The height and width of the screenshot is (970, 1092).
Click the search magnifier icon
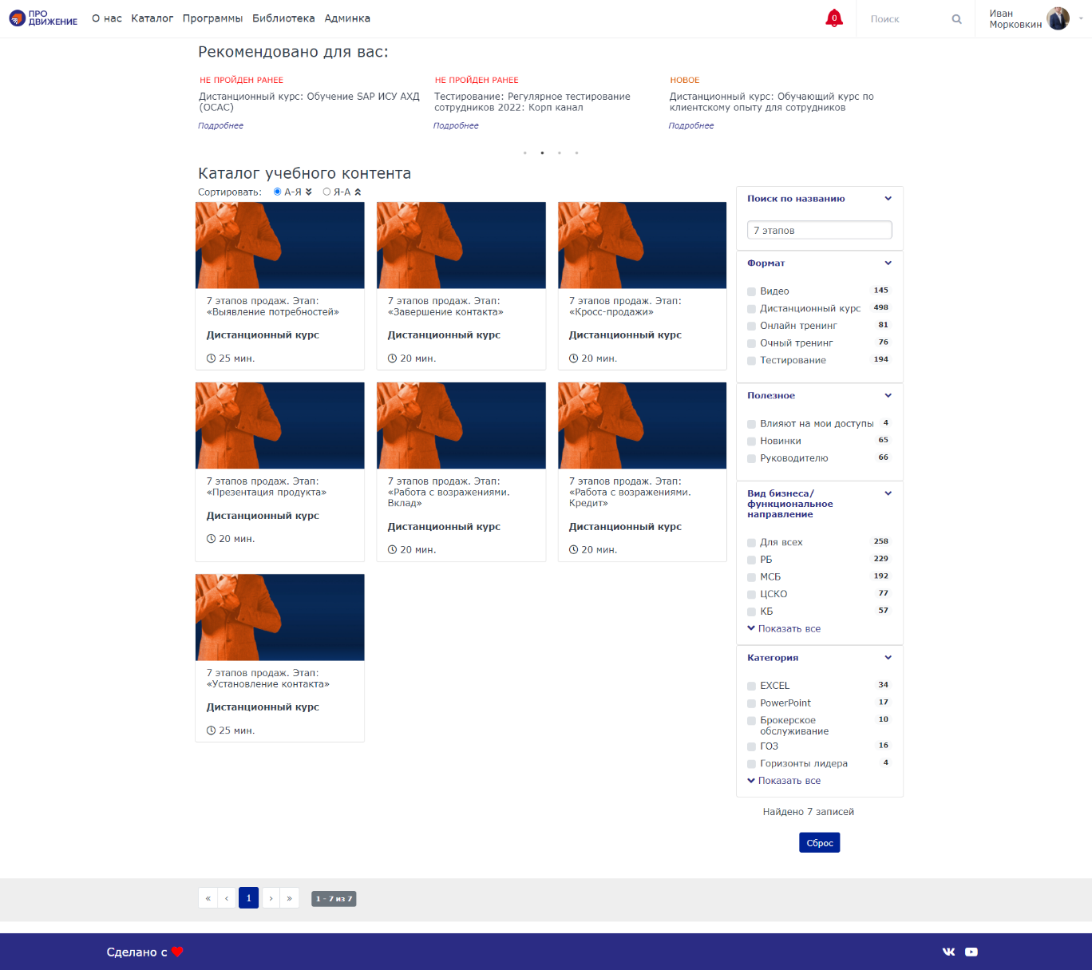(x=955, y=18)
